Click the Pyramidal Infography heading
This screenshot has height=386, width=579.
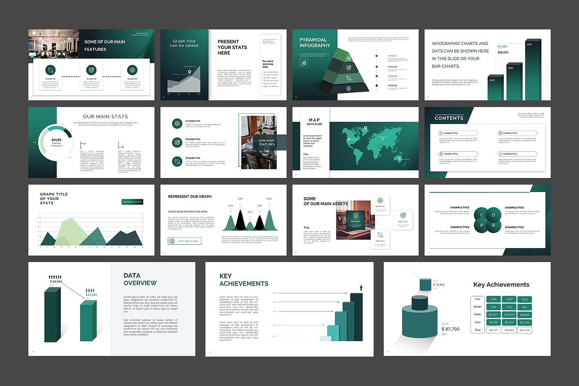click(x=315, y=42)
